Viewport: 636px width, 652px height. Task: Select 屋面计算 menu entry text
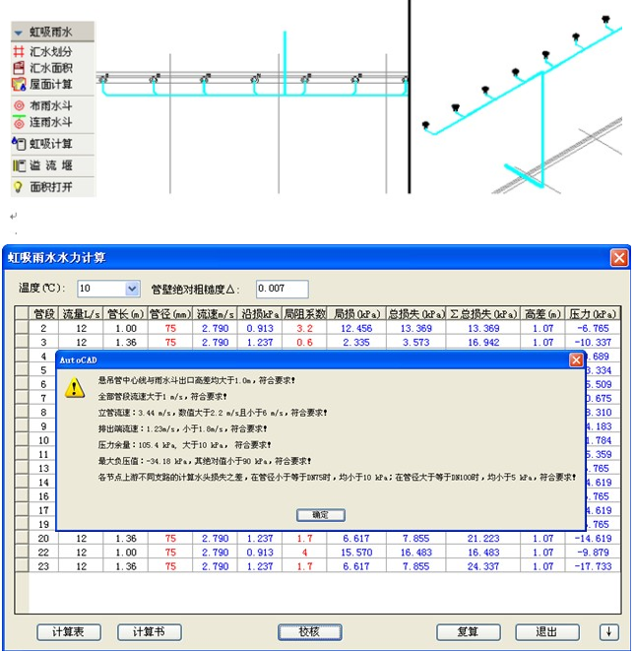[x=51, y=85]
